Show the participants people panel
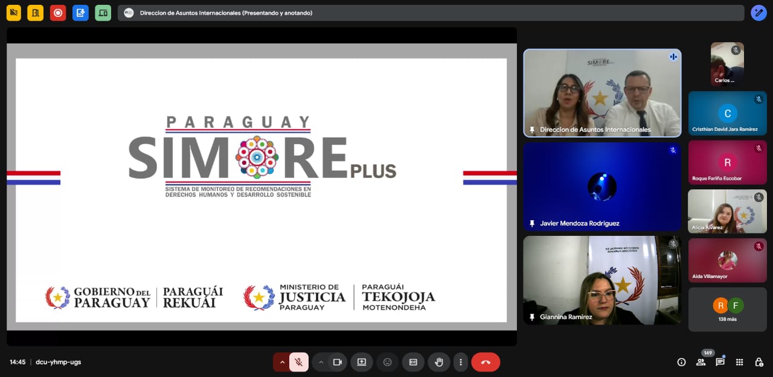The height and width of the screenshot is (377, 773). [x=701, y=363]
